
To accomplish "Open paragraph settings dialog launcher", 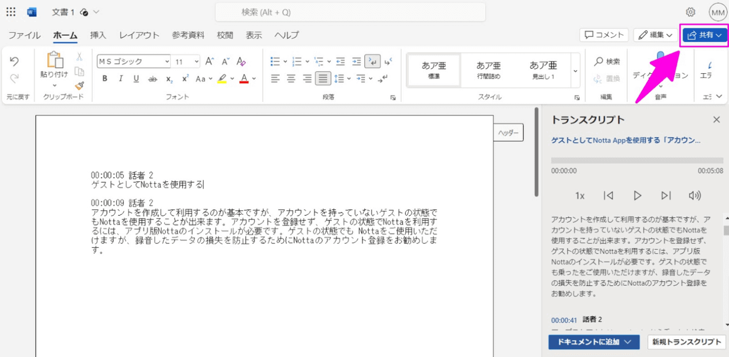I will click(393, 98).
